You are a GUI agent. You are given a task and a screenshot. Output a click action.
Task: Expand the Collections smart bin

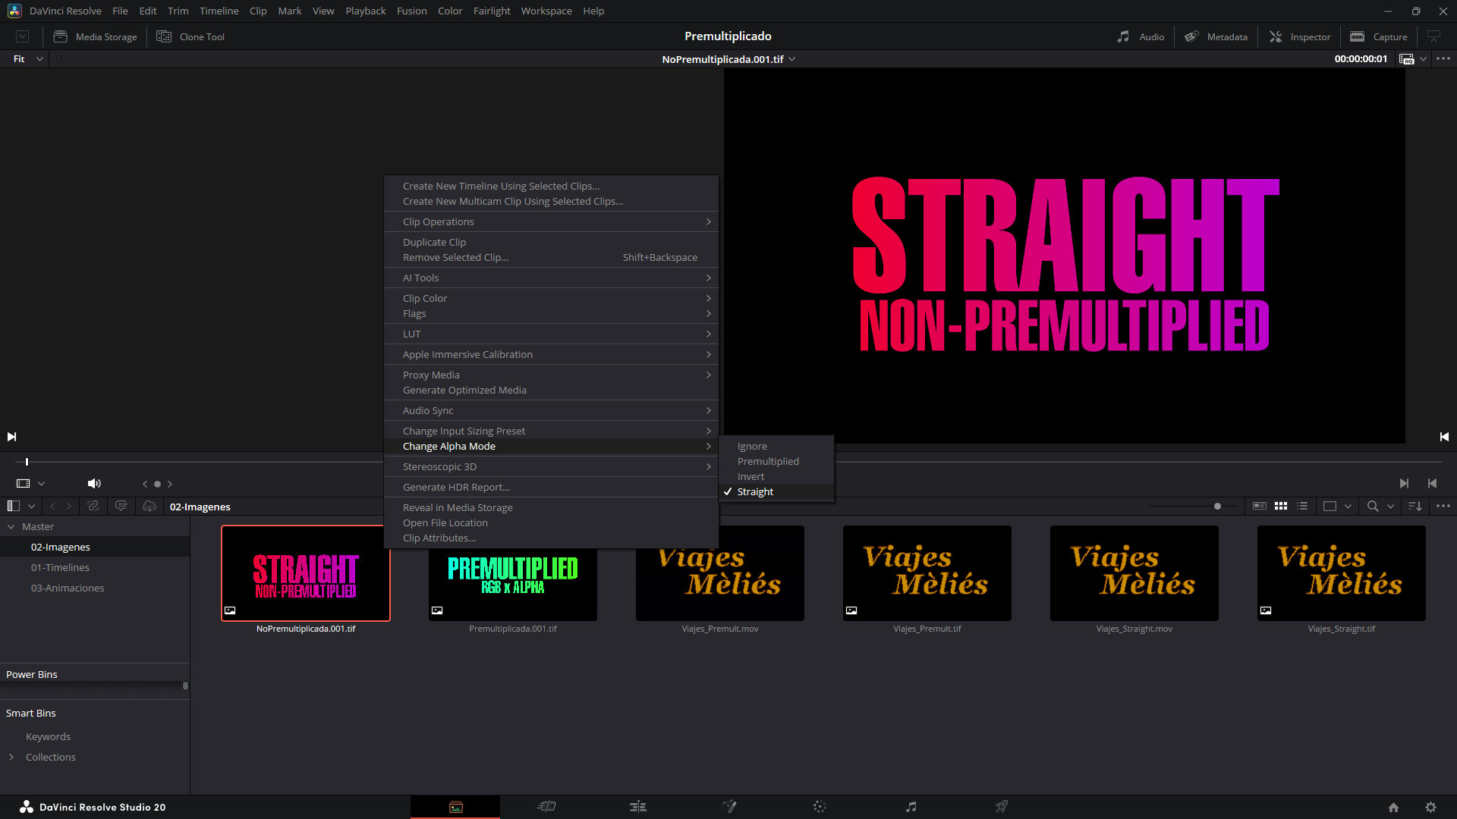click(x=11, y=757)
